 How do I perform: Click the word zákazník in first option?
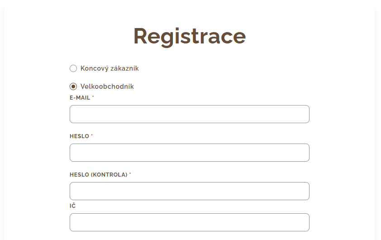click(124, 69)
